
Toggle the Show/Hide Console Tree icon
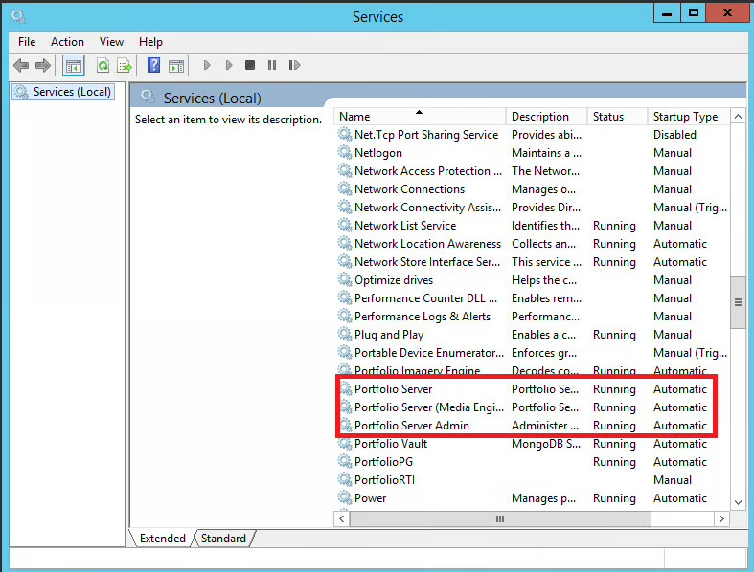[74, 65]
